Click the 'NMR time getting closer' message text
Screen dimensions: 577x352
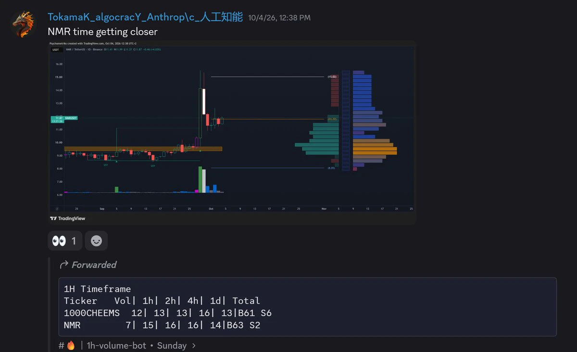click(102, 32)
